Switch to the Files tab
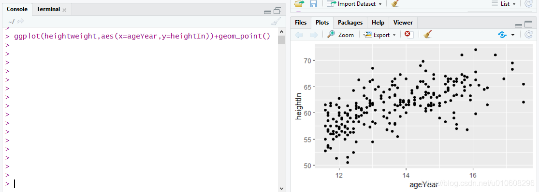The height and width of the screenshot is (192, 539). click(x=301, y=23)
